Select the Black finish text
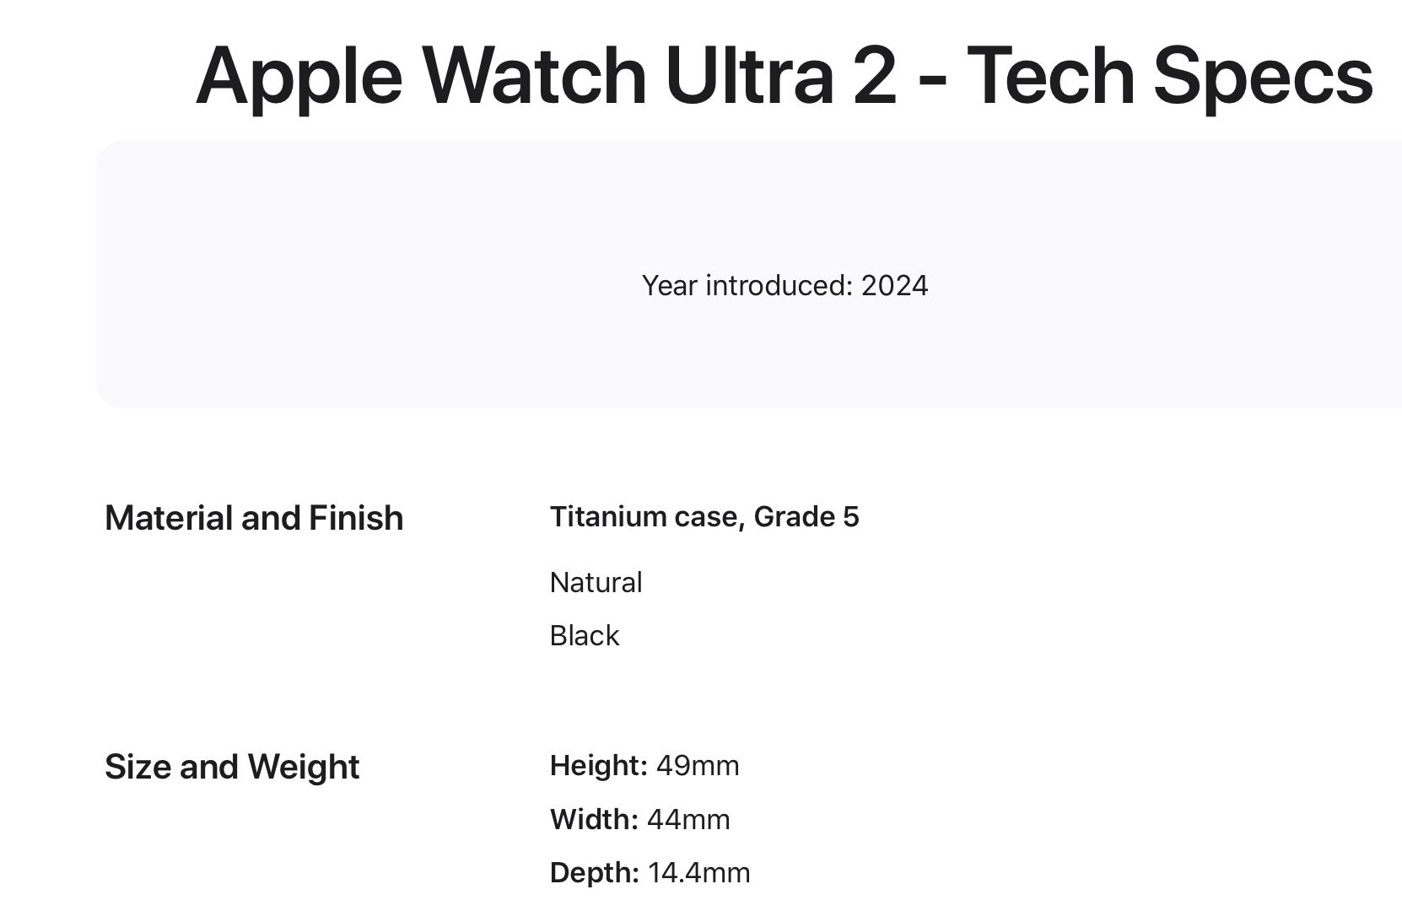The width and height of the screenshot is (1402, 911). [x=584, y=636]
